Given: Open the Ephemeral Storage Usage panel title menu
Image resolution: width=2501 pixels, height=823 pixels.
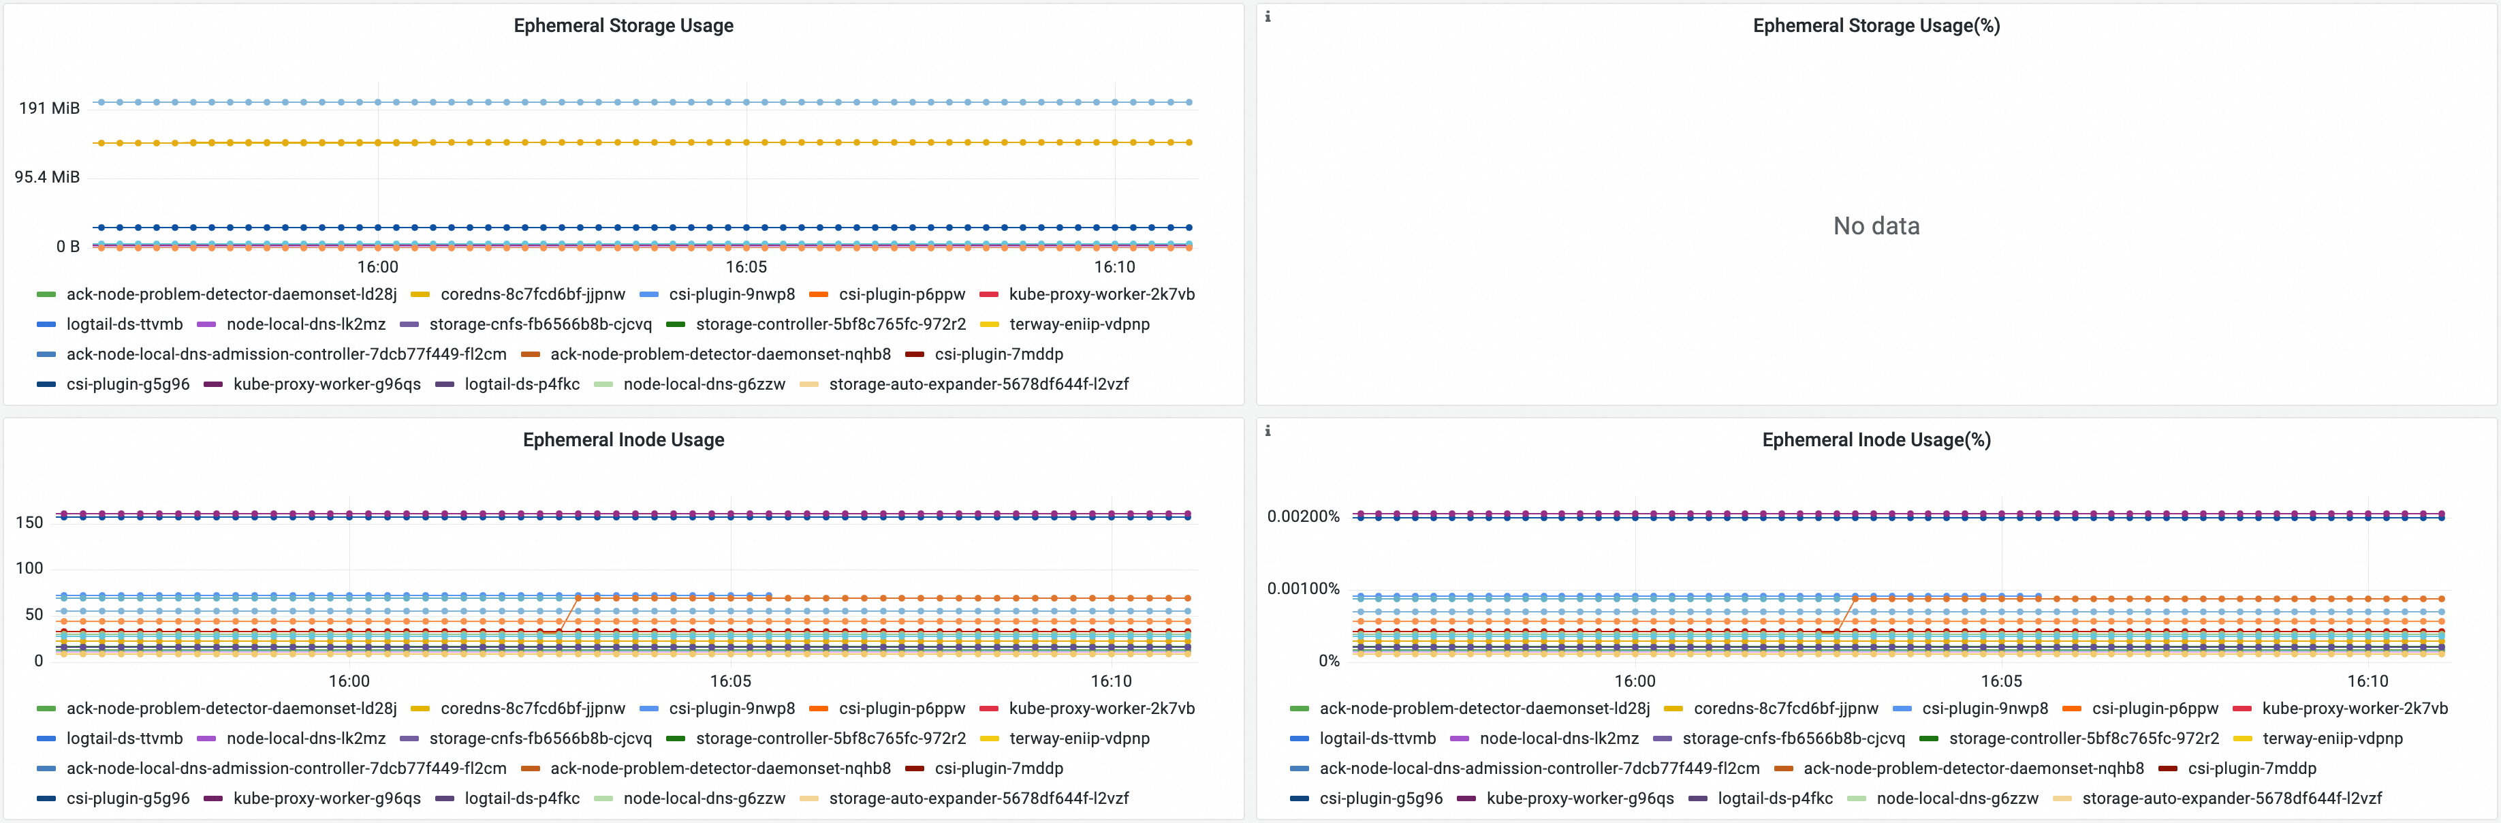Looking at the screenshot, I should pyautogui.click(x=623, y=27).
